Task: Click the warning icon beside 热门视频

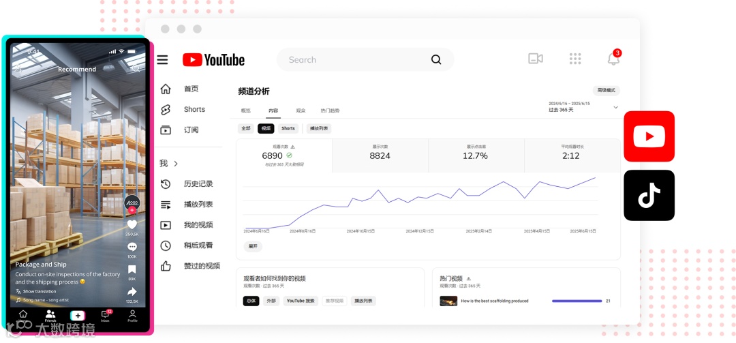Action: 468,278
